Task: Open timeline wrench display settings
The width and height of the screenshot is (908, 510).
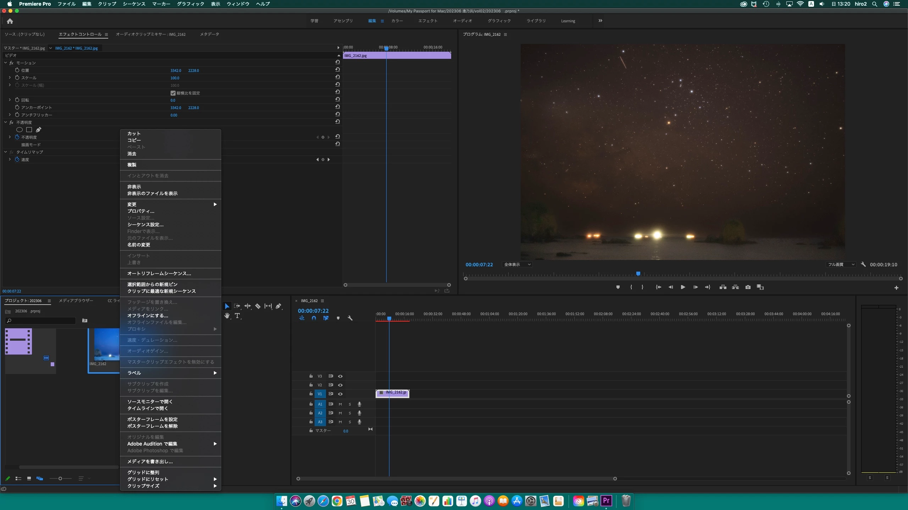Action: 350,318
